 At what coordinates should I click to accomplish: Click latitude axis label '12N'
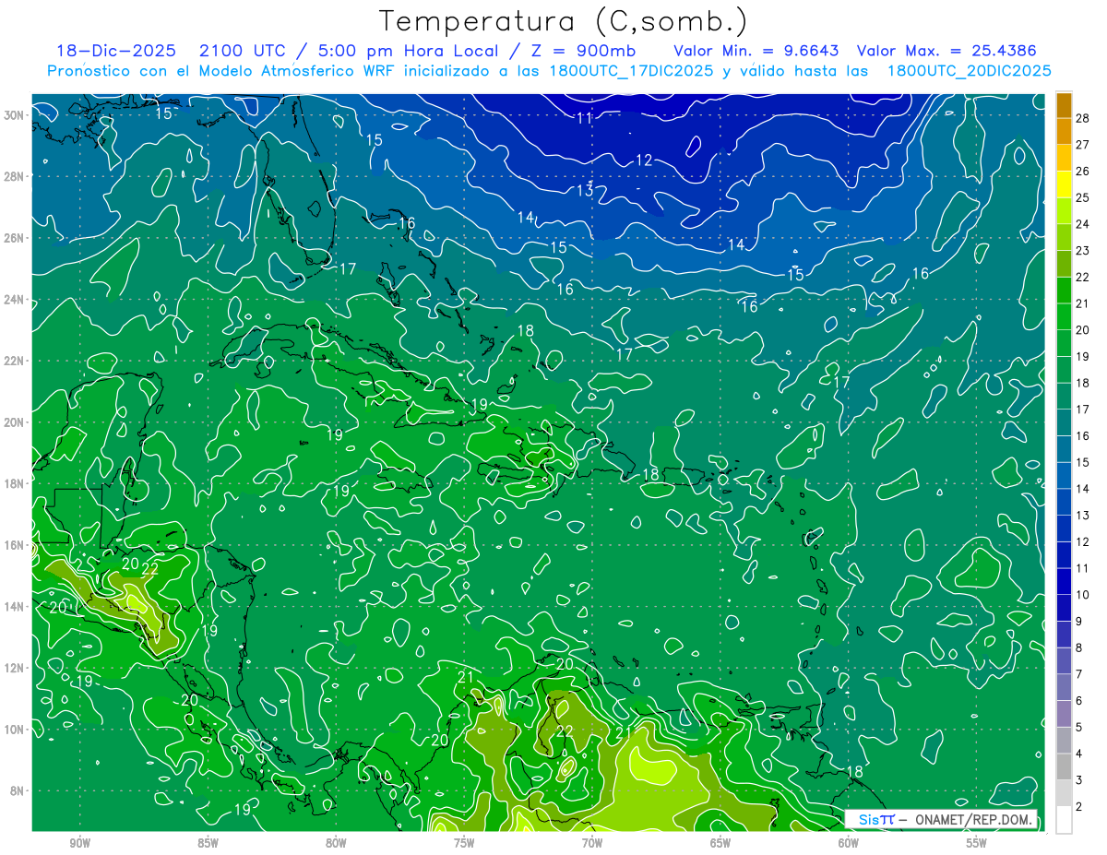click(x=14, y=668)
